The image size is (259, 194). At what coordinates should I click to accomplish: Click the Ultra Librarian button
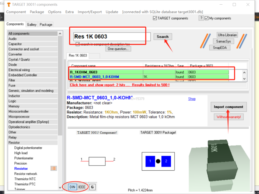point(227,35)
